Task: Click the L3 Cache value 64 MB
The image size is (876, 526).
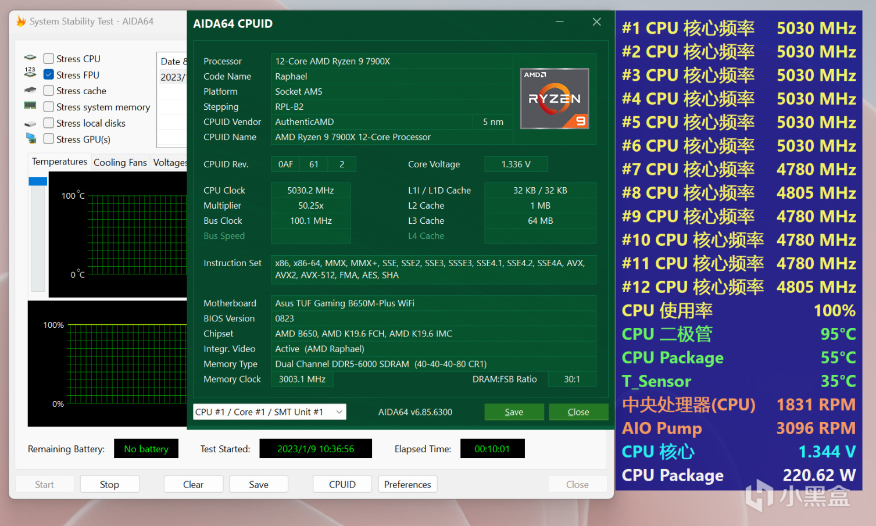Action: pos(541,220)
